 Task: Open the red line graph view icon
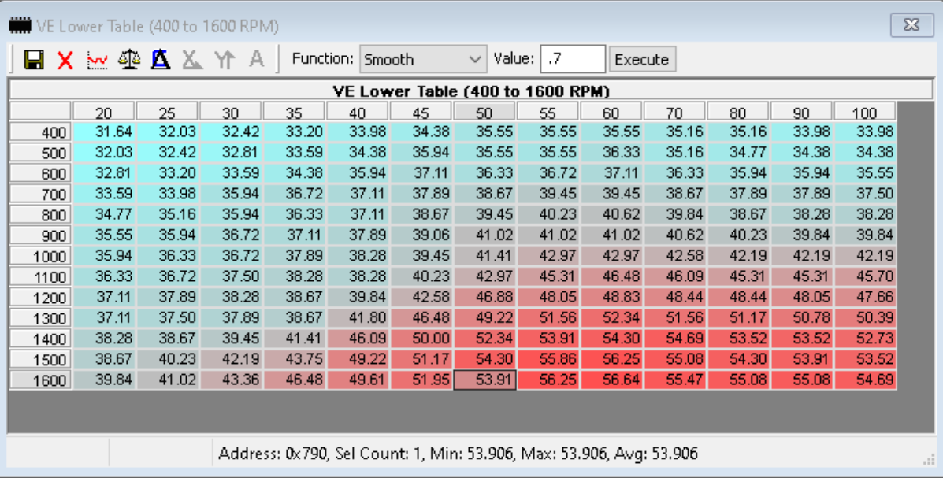click(x=98, y=60)
